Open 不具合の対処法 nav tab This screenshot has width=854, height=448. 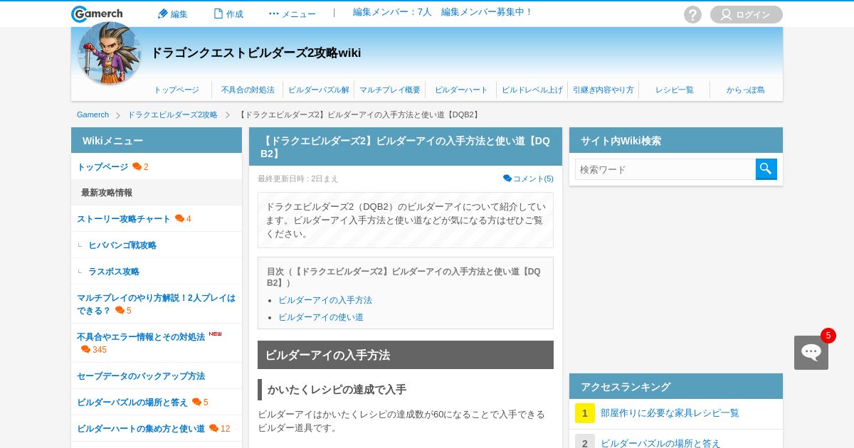248,90
